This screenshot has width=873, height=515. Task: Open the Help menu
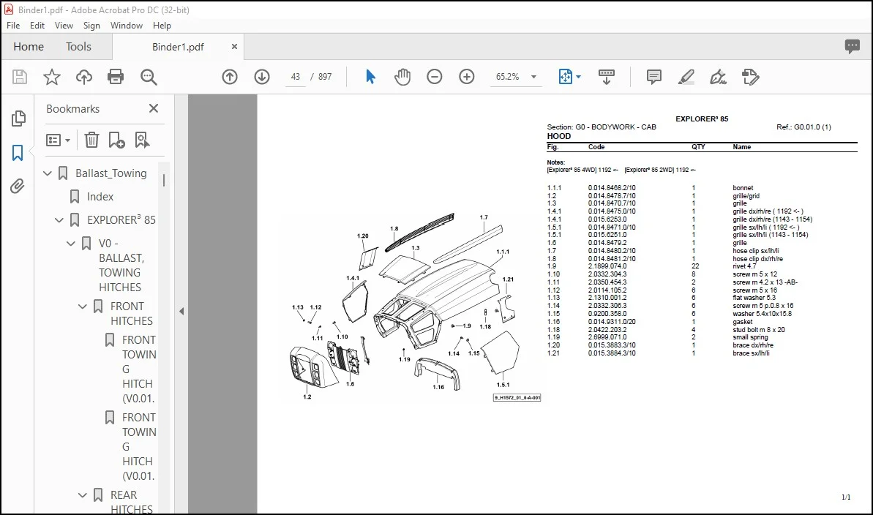click(x=162, y=26)
